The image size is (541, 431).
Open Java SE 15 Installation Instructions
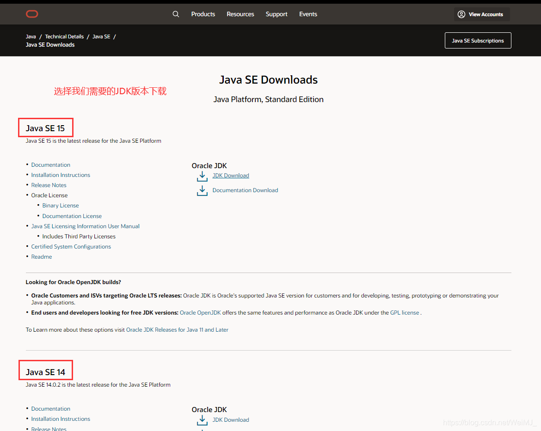[x=61, y=175]
